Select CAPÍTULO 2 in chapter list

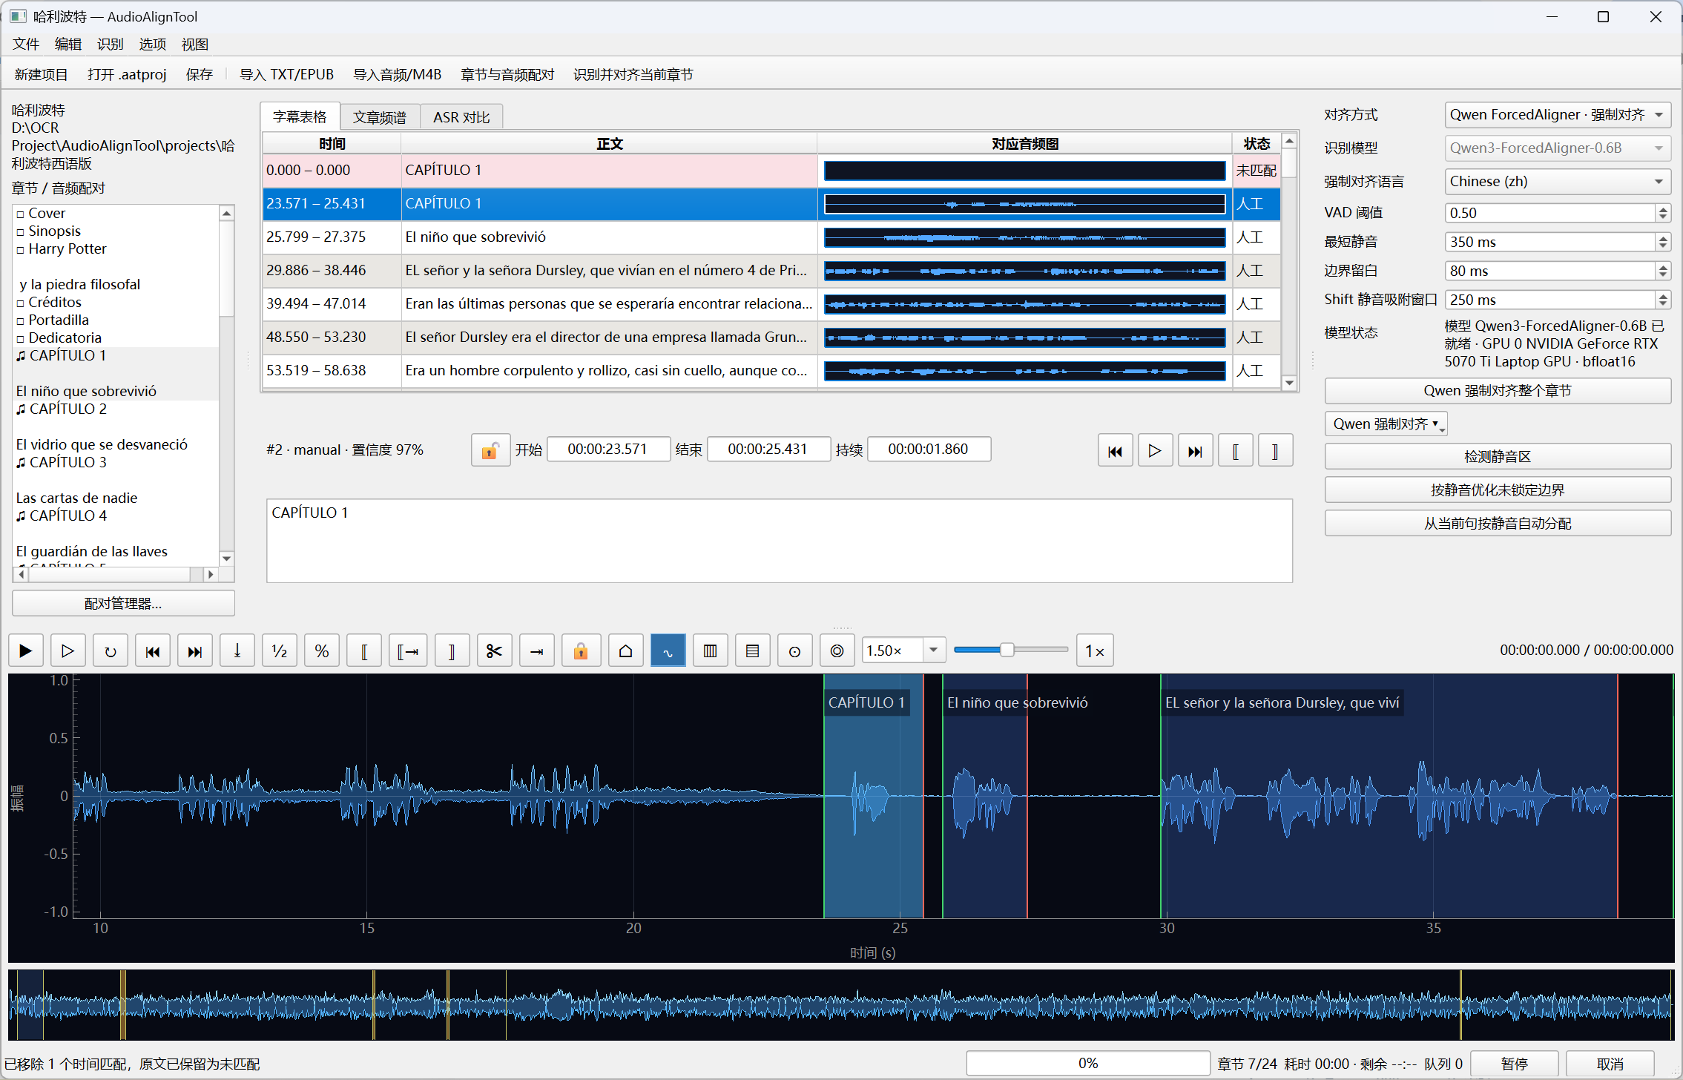tap(67, 409)
